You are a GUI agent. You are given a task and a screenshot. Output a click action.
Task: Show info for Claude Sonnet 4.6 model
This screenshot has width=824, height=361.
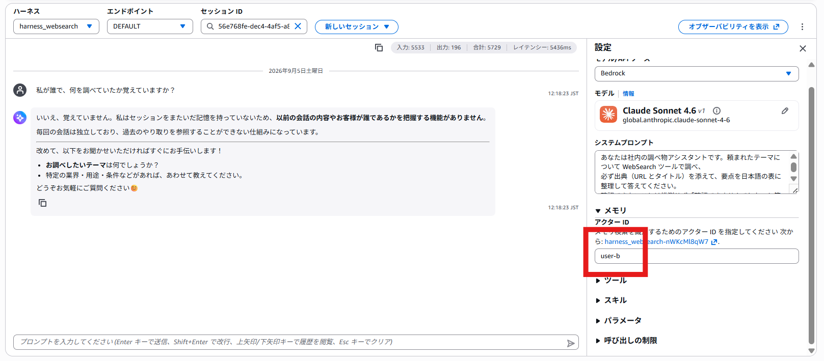[716, 110]
